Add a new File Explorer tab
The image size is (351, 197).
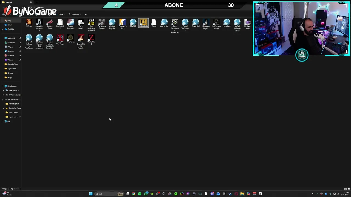[37, 2]
